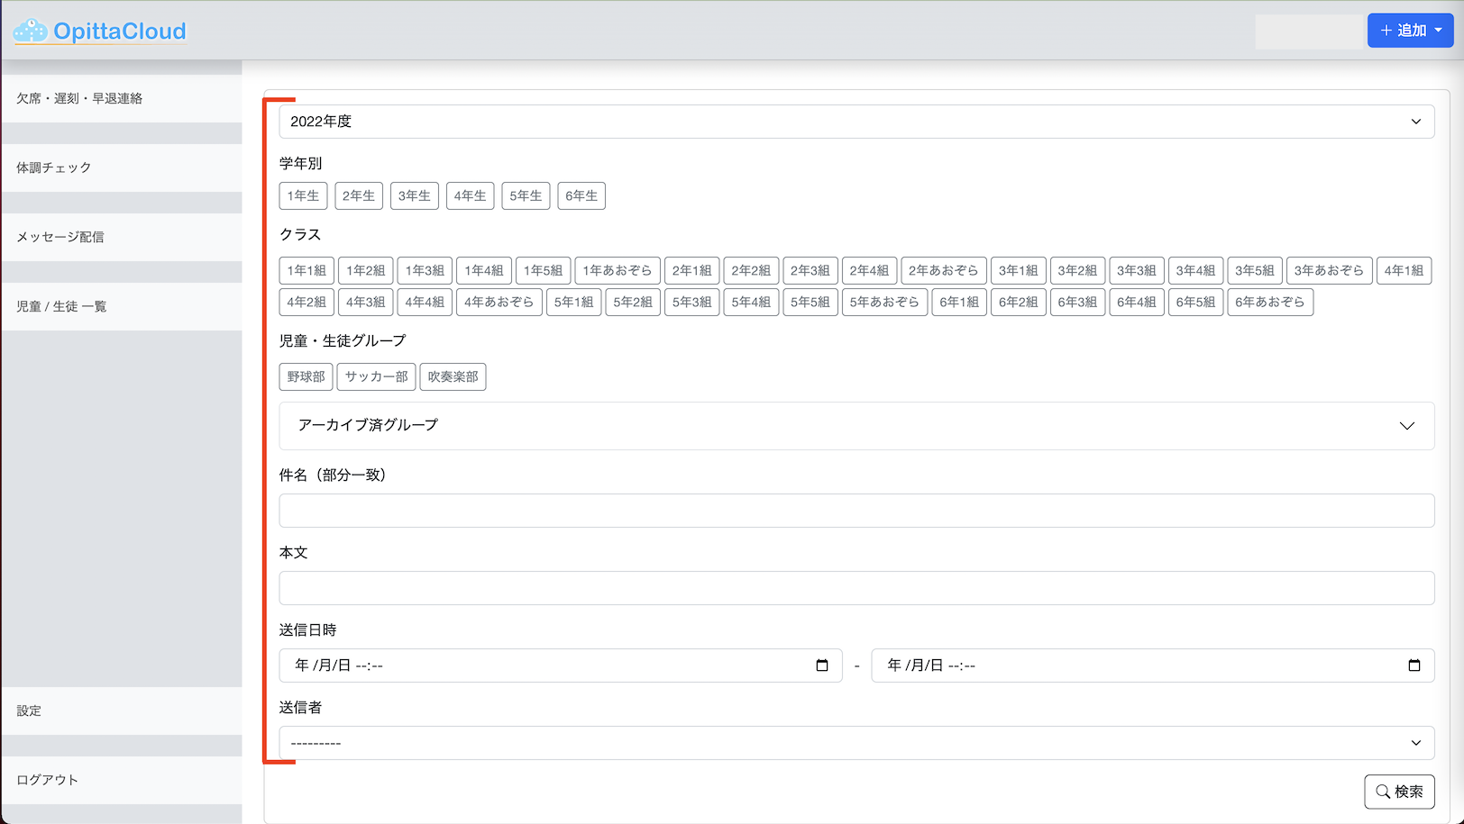The image size is (1464, 824).
Task: Toggle the 2年生 grade filter
Action: (359, 195)
